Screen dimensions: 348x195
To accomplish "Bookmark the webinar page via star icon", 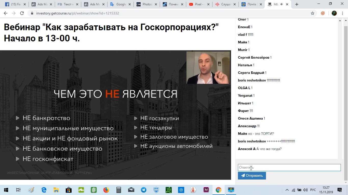I will 312,13.
